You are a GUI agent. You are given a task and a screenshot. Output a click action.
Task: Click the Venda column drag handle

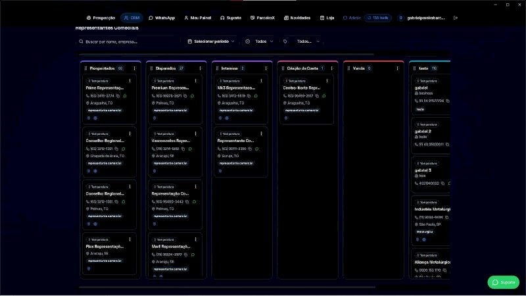click(x=348, y=68)
